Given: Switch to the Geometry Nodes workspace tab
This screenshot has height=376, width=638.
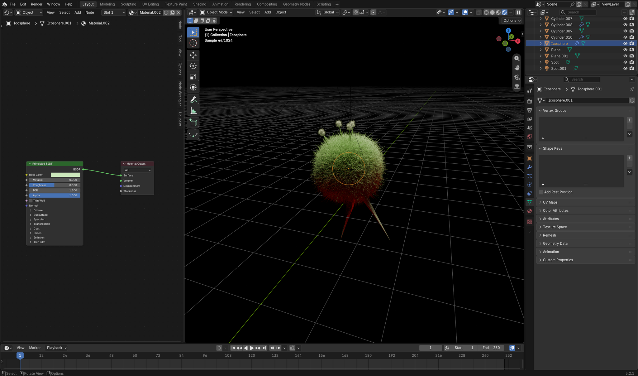Looking at the screenshot, I should point(297,4).
